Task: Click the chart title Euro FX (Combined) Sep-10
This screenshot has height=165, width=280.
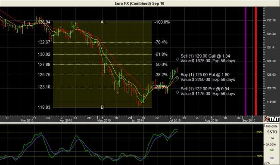Action: [140, 3]
